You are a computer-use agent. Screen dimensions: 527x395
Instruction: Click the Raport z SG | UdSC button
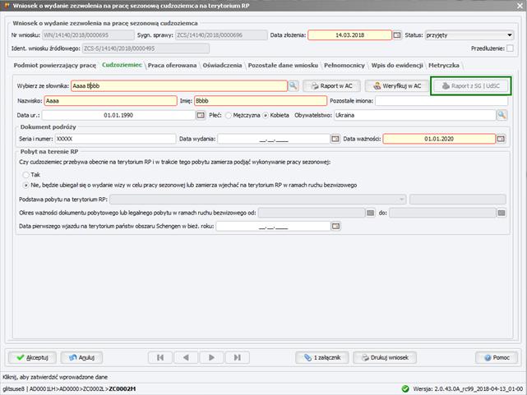470,86
